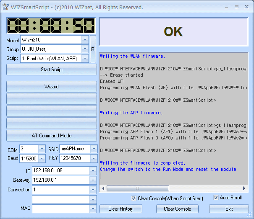Click the 'Erased WF!' console line
This screenshot has height=219, width=254.
point(113,81)
